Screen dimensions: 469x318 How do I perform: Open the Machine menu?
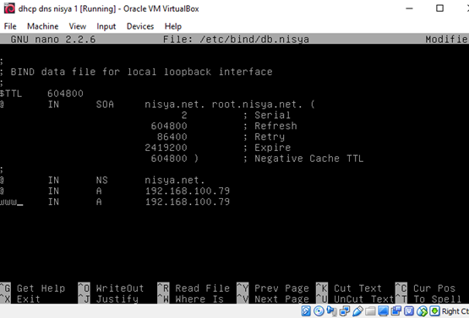(42, 26)
